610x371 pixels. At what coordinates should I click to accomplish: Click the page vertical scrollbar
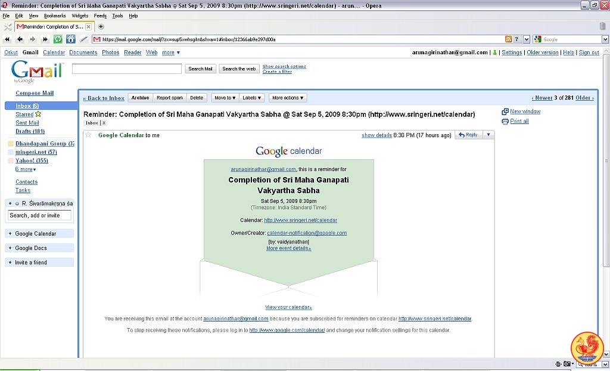click(x=606, y=160)
